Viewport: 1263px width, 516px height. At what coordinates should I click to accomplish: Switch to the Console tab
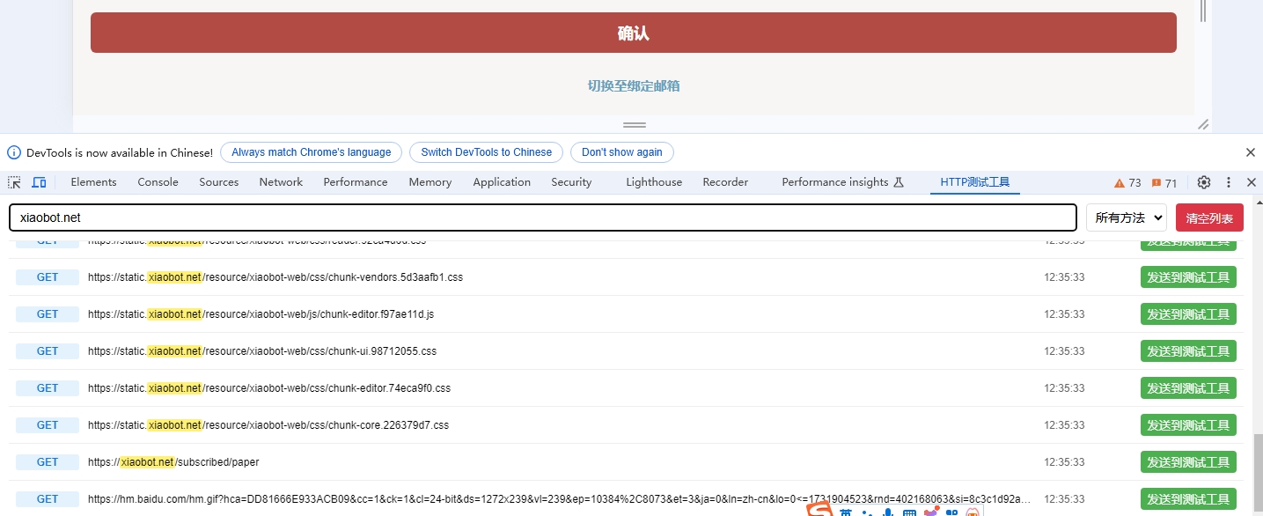tap(158, 182)
